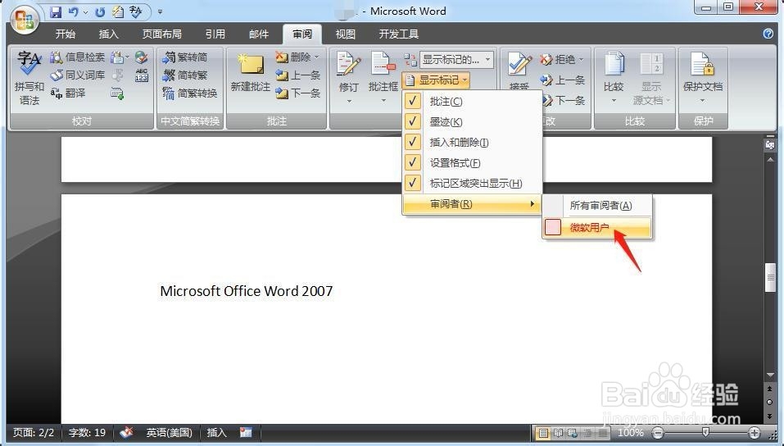Viewport: 784px width, 446px height.
Task: Expand the 批注框 balloons dropdown
Action: [383, 101]
